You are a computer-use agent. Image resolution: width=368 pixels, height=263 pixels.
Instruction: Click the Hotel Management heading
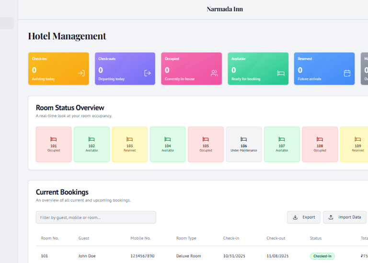click(x=67, y=36)
